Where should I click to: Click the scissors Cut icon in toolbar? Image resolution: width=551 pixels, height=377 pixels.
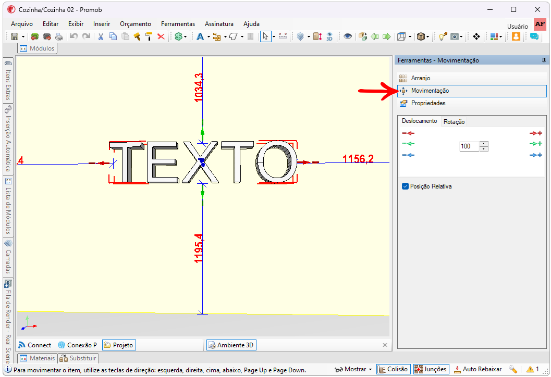coord(100,36)
